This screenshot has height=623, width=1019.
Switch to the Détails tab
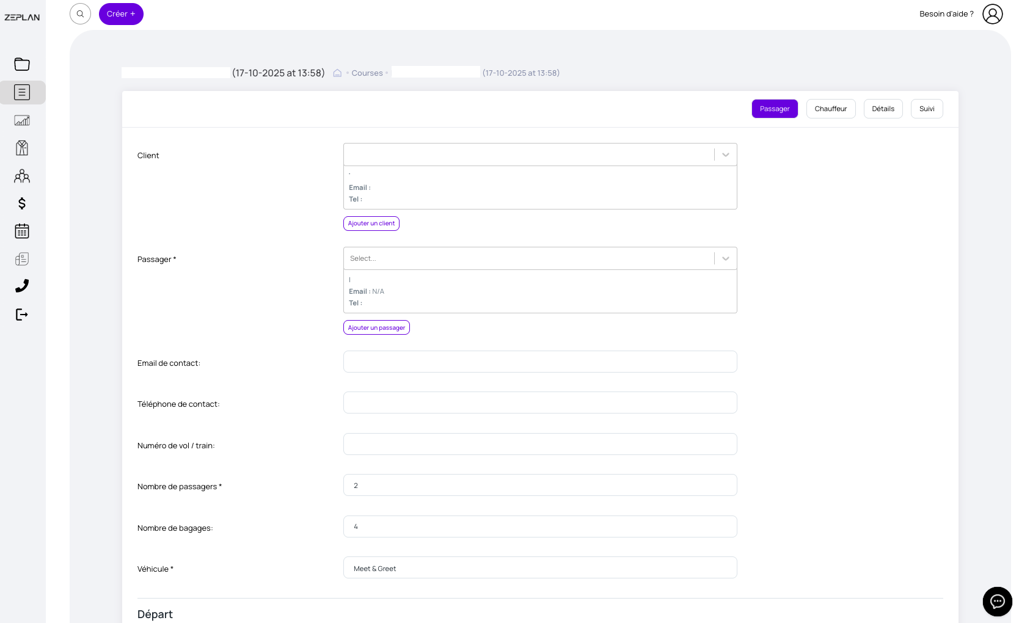click(883, 109)
